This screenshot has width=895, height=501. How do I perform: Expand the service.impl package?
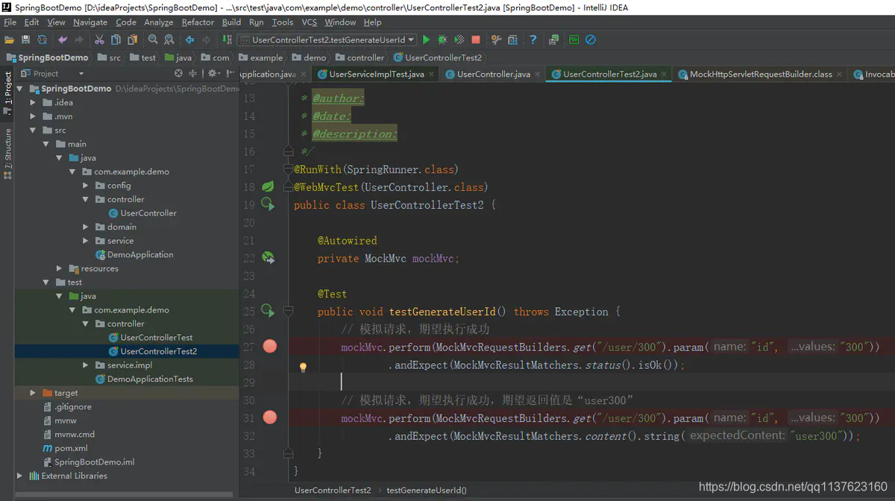coord(86,365)
